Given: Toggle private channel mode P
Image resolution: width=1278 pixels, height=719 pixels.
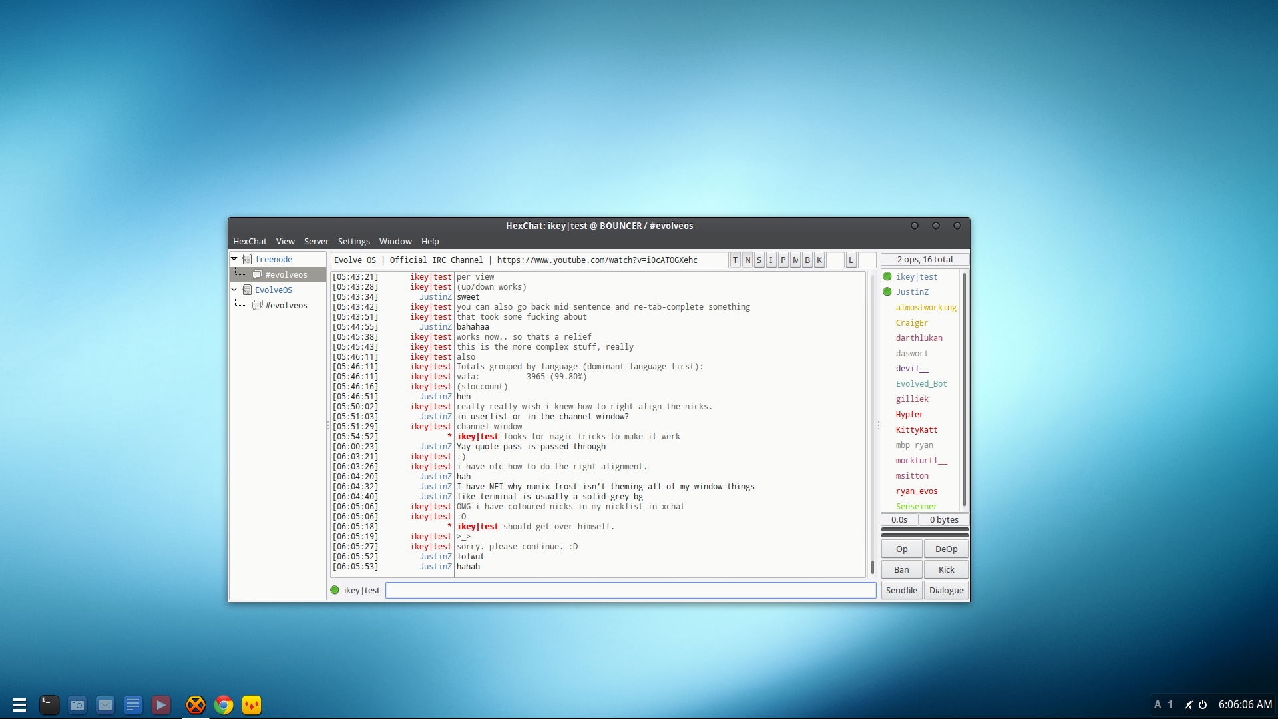Looking at the screenshot, I should coord(783,260).
